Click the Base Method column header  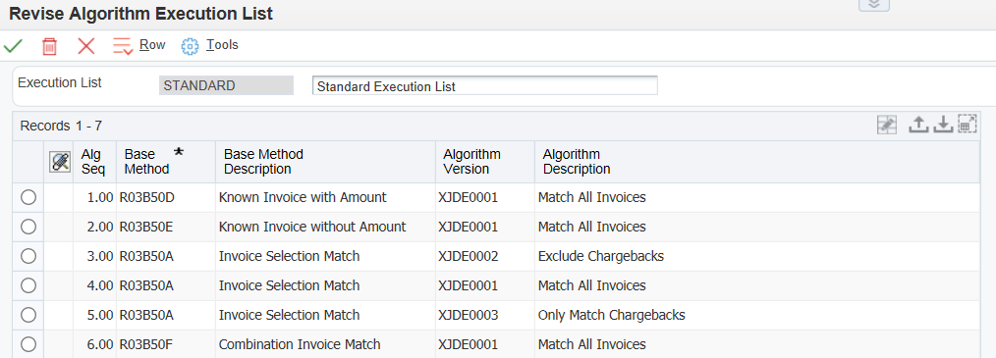pos(166,162)
